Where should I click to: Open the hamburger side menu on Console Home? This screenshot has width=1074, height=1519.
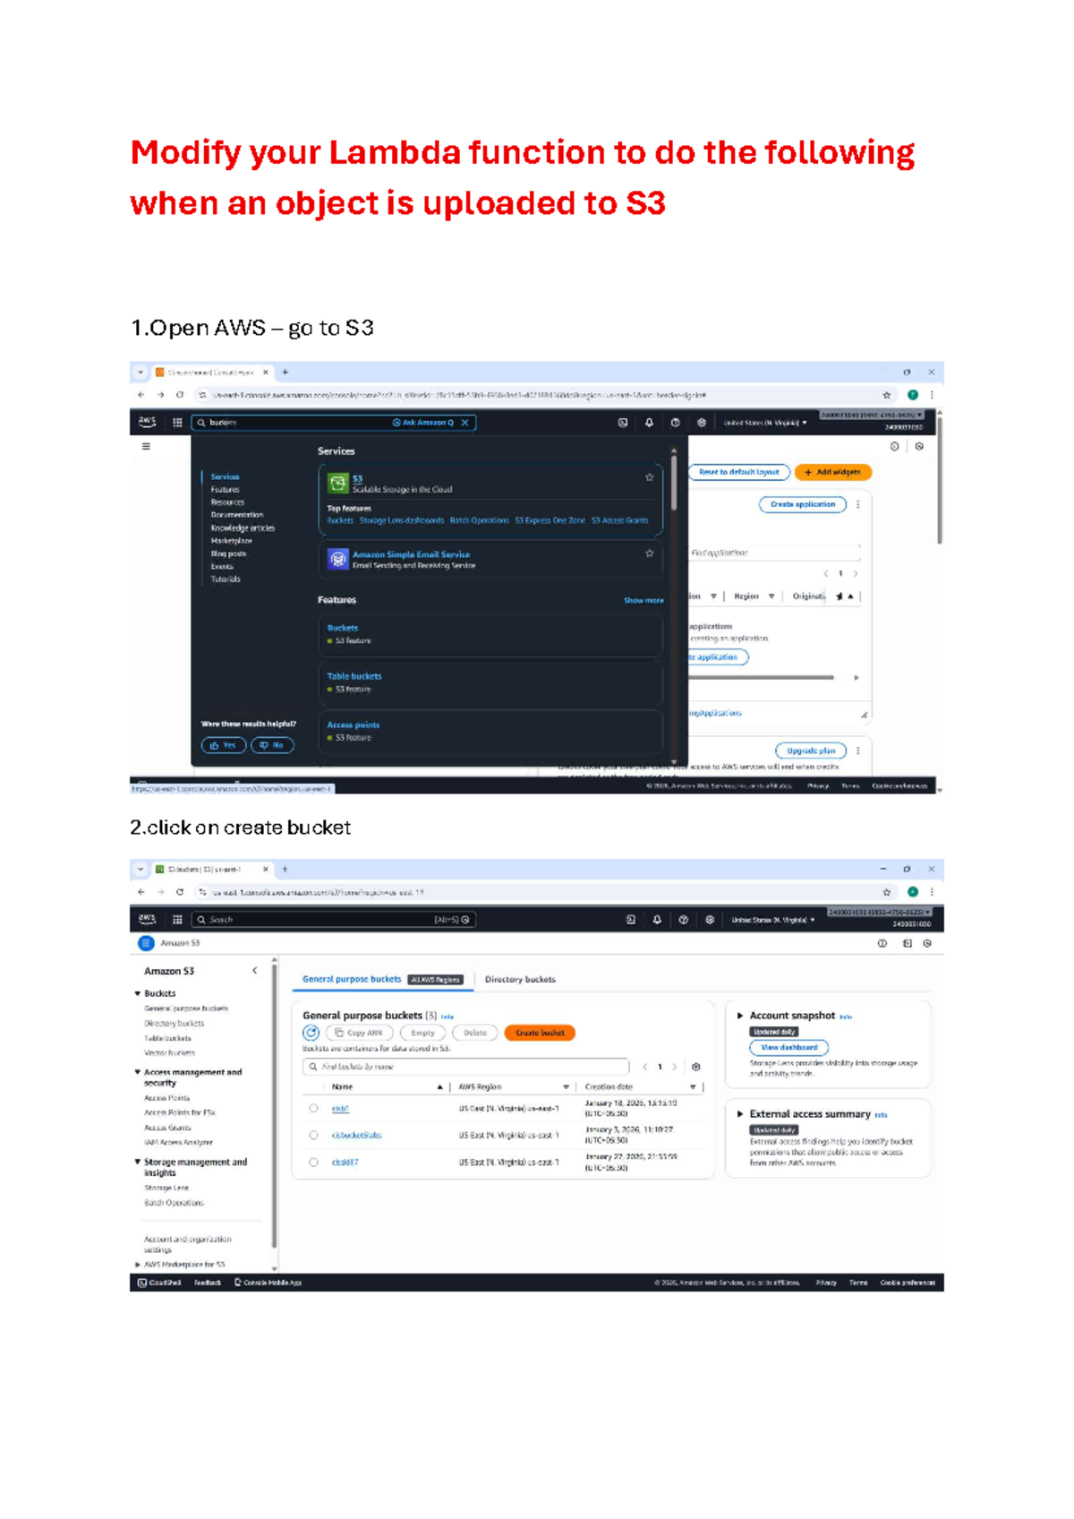(x=146, y=446)
